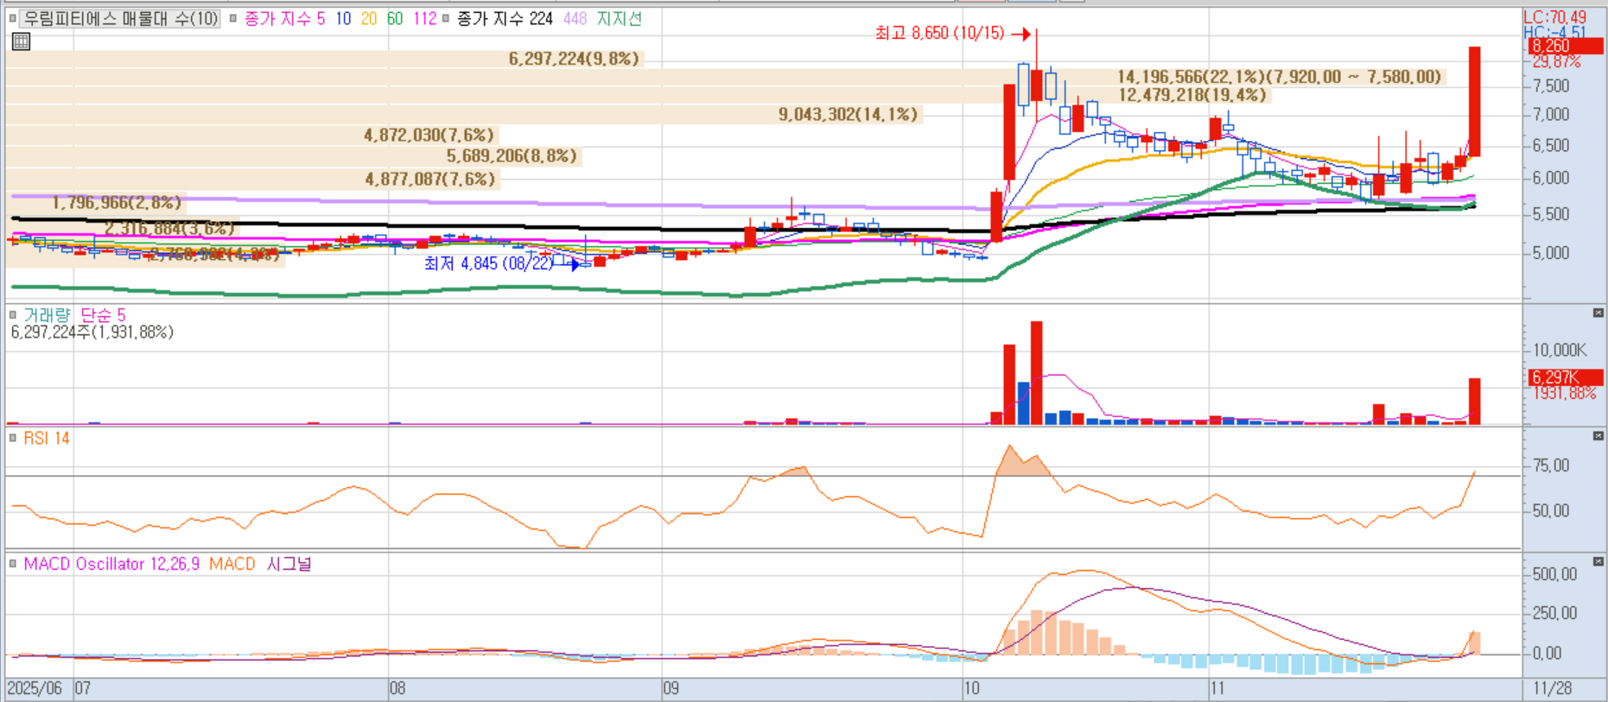Toggle square marker before 종가 지수 224
This screenshot has height=702, width=1608.
[445, 18]
